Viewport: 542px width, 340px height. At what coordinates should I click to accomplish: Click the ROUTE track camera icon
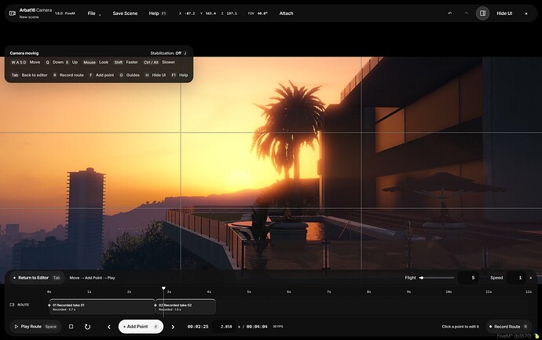tap(12, 305)
